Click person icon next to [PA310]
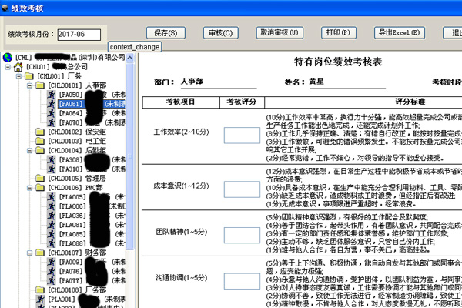 tap(52, 169)
